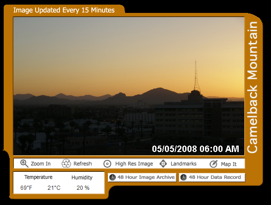Click clock icon beside 48 Hour Data Record

[x=183, y=177]
